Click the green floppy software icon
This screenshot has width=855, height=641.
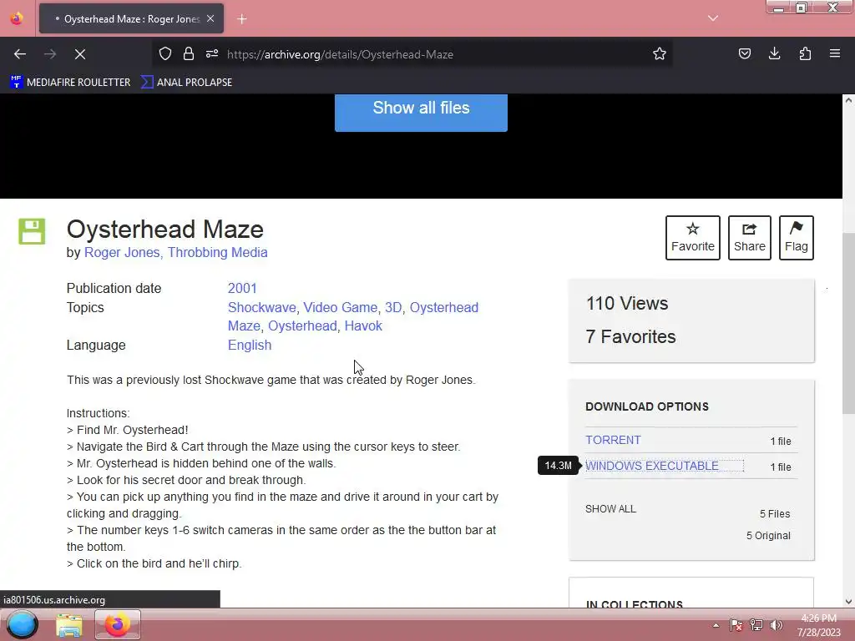[33, 231]
